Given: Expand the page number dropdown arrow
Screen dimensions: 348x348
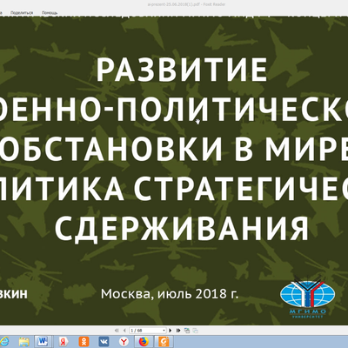Looking at the screenshot, I should pos(164,331).
